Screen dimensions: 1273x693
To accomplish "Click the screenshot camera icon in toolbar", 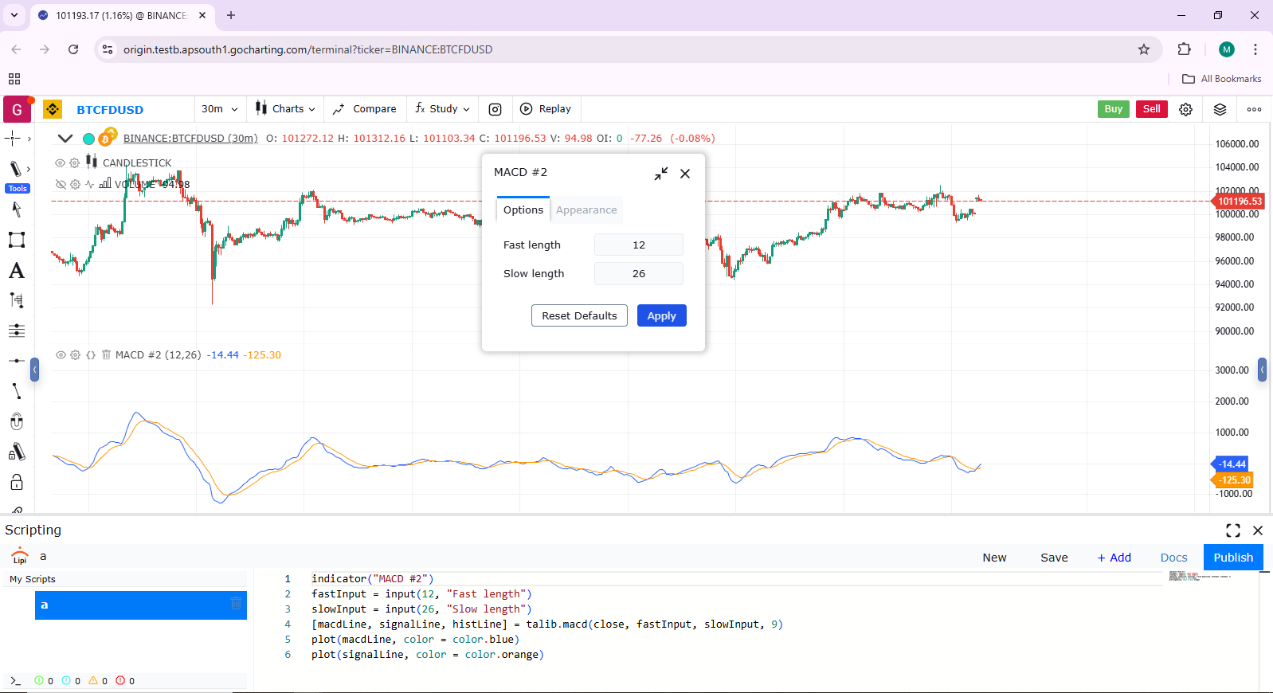I will (x=495, y=109).
